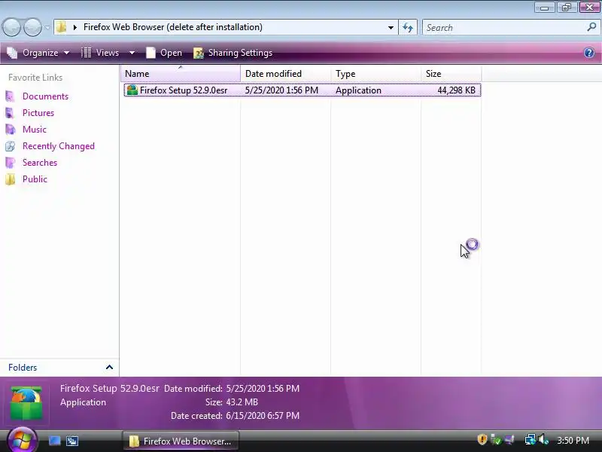This screenshot has height=452, width=602.
Task: Click Firefox Web Browser taskbar button
Action: pyautogui.click(x=181, y=441)
